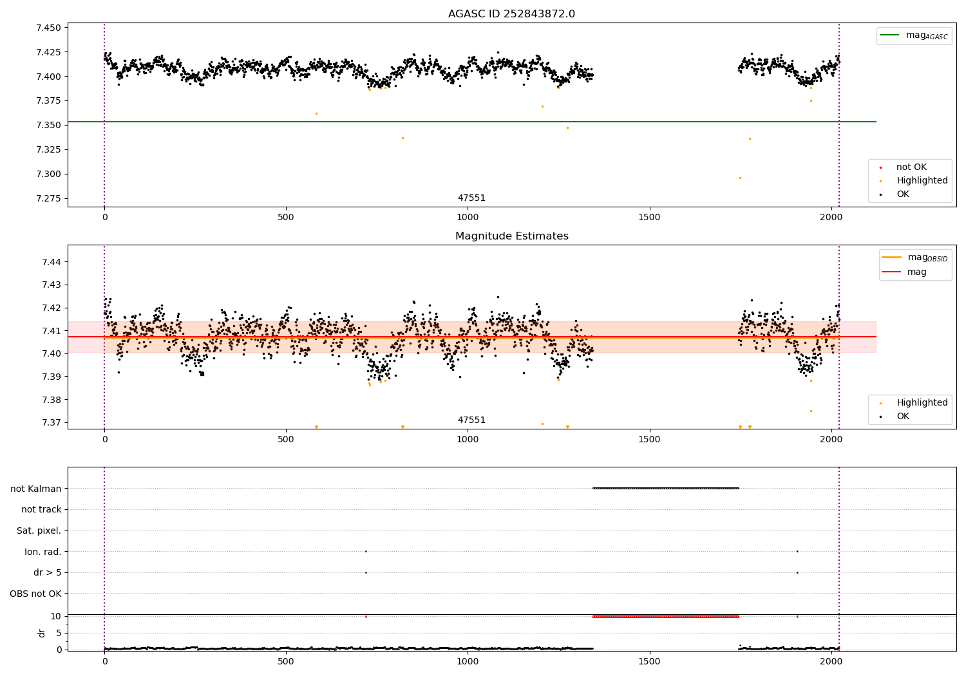This screenshot has width=966, height=676.
Task: Click the 7.375 y-axis tick label
Action: [48, 101]
